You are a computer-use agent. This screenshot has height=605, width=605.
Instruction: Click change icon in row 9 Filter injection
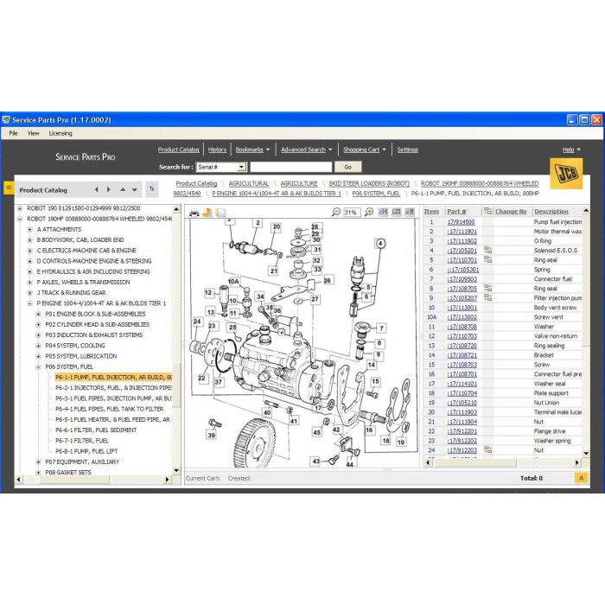[x=487, y=297]
